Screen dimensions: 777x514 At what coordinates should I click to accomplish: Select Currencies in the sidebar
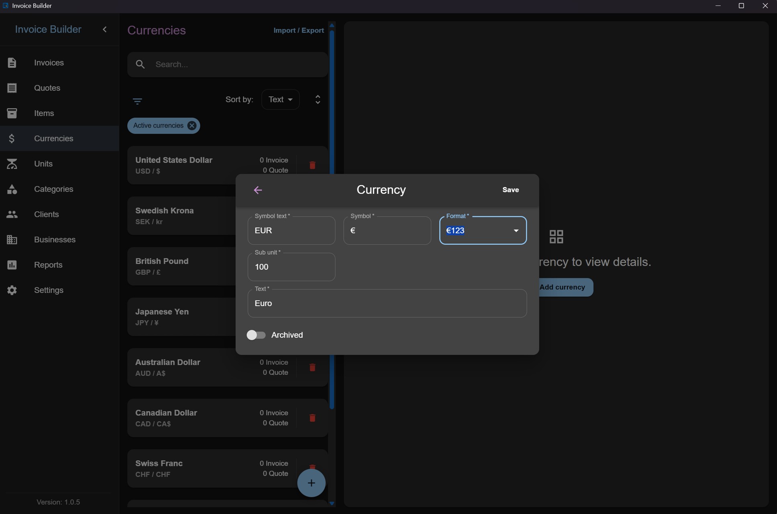tap(59, 138)
